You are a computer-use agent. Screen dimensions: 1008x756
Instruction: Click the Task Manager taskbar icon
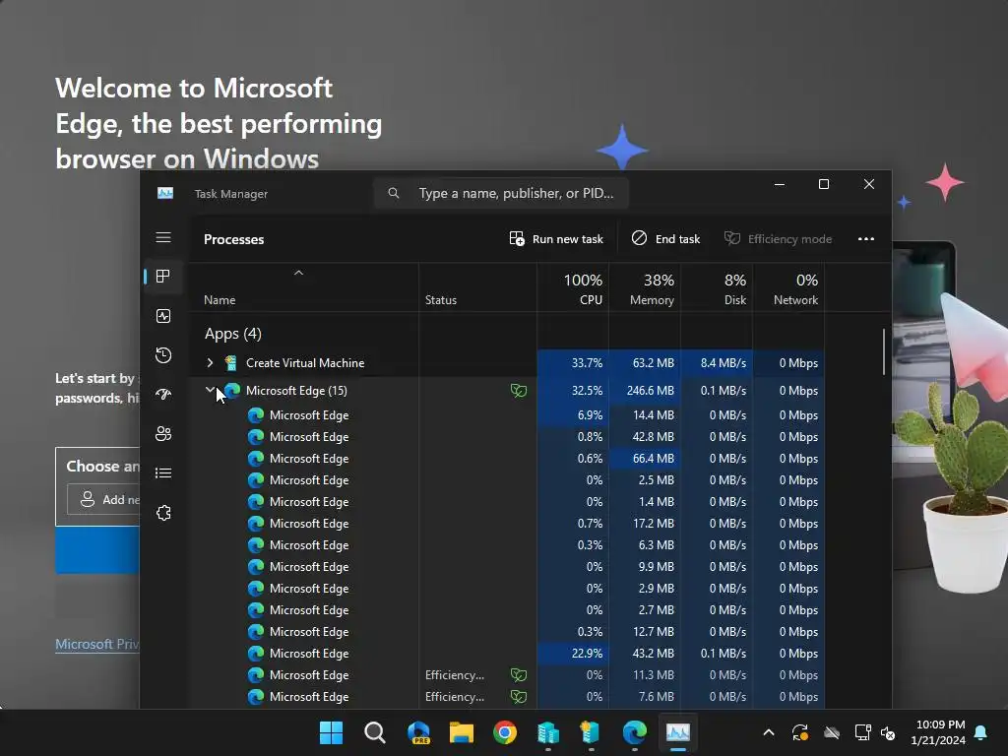pyautogui.click(x=677, y=732)
